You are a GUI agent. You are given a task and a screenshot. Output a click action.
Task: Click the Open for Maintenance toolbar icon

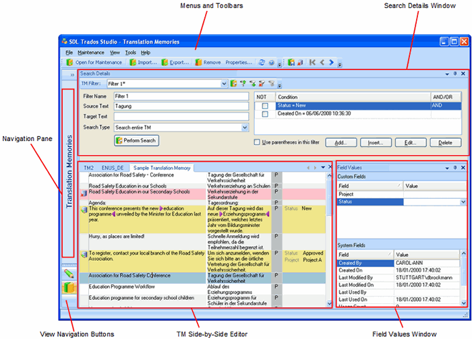69,62
